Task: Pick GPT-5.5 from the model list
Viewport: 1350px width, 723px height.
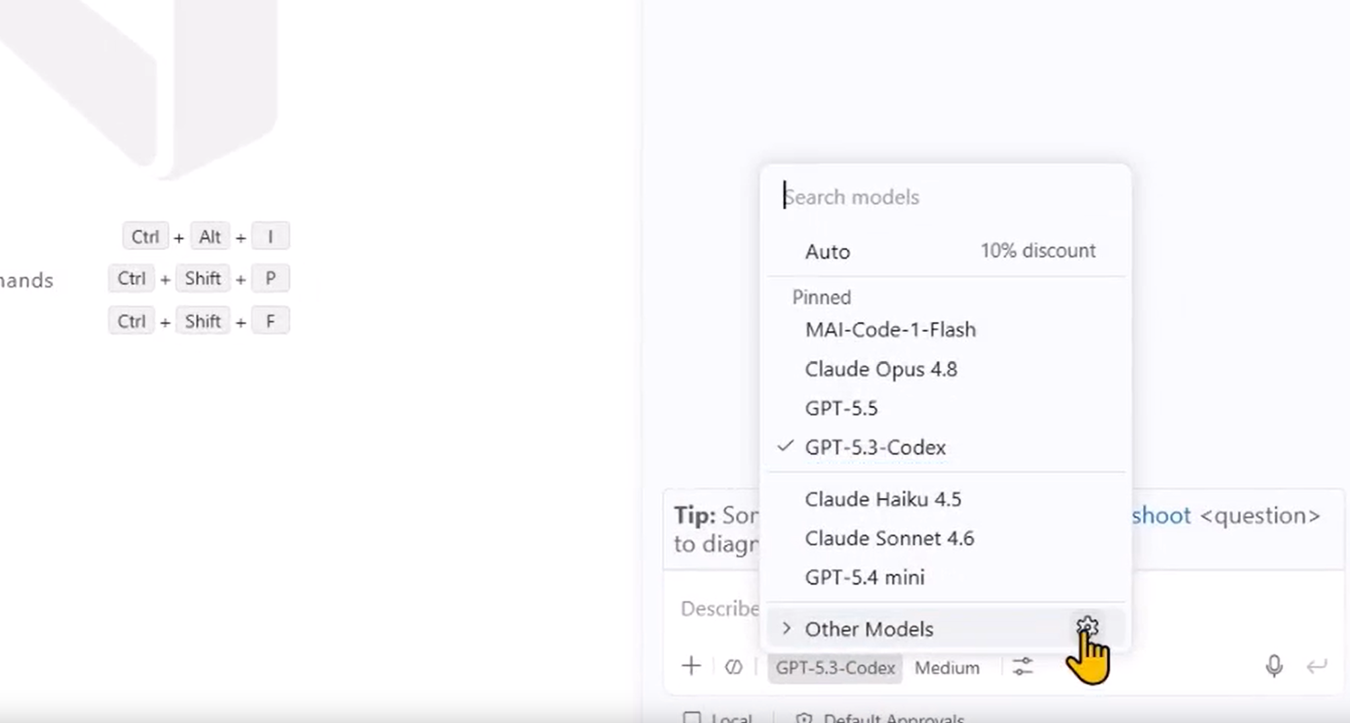Action: tap(946, 408)
